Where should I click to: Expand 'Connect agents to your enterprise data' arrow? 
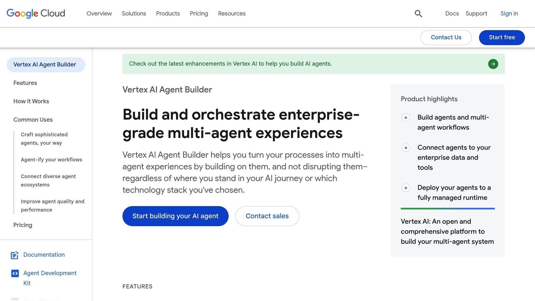pos(406,148)
